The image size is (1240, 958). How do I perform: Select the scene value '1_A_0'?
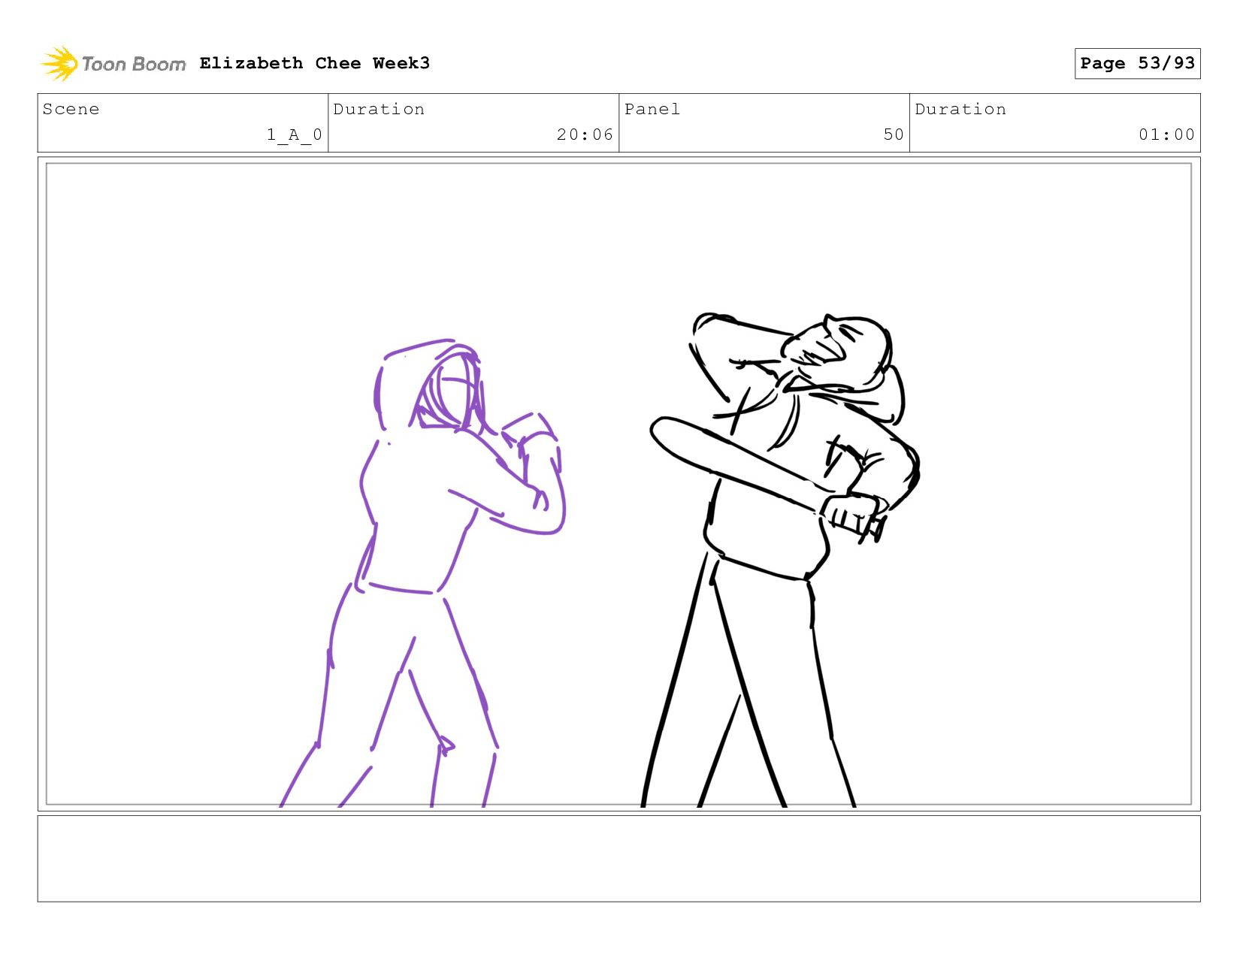click(295, 134)
